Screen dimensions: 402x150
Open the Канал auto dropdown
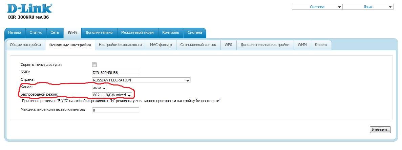coord(100,87)
